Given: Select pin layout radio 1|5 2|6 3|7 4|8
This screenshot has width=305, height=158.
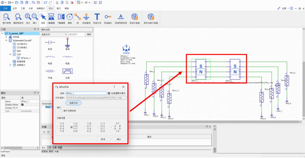Looking at the screenshot, I should [71, 127].
